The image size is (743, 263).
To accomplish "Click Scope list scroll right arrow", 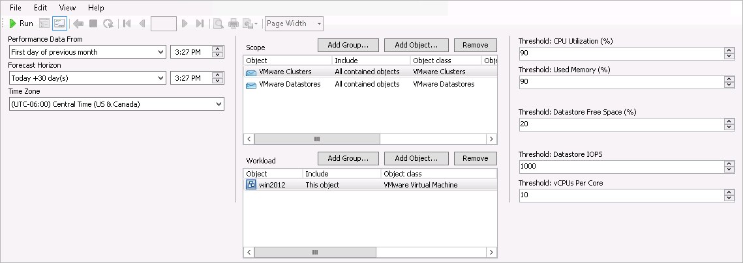I will point(491,139).
